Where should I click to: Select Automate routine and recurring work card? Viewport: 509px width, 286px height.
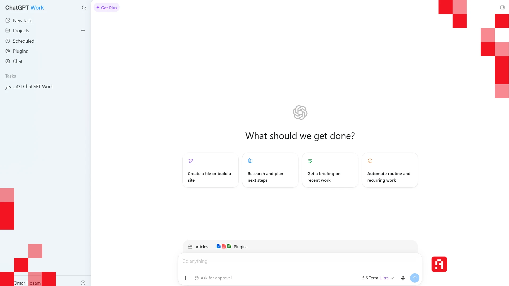[390, 170]
